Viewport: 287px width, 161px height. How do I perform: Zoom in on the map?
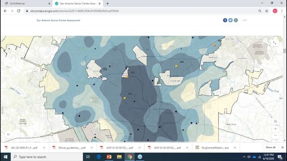[275, 129]
